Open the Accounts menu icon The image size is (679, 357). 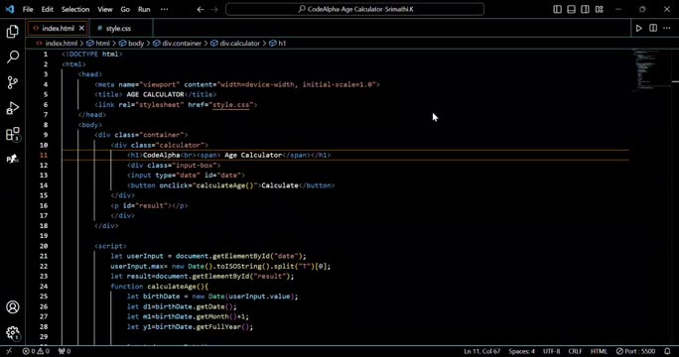coord(13,306)
